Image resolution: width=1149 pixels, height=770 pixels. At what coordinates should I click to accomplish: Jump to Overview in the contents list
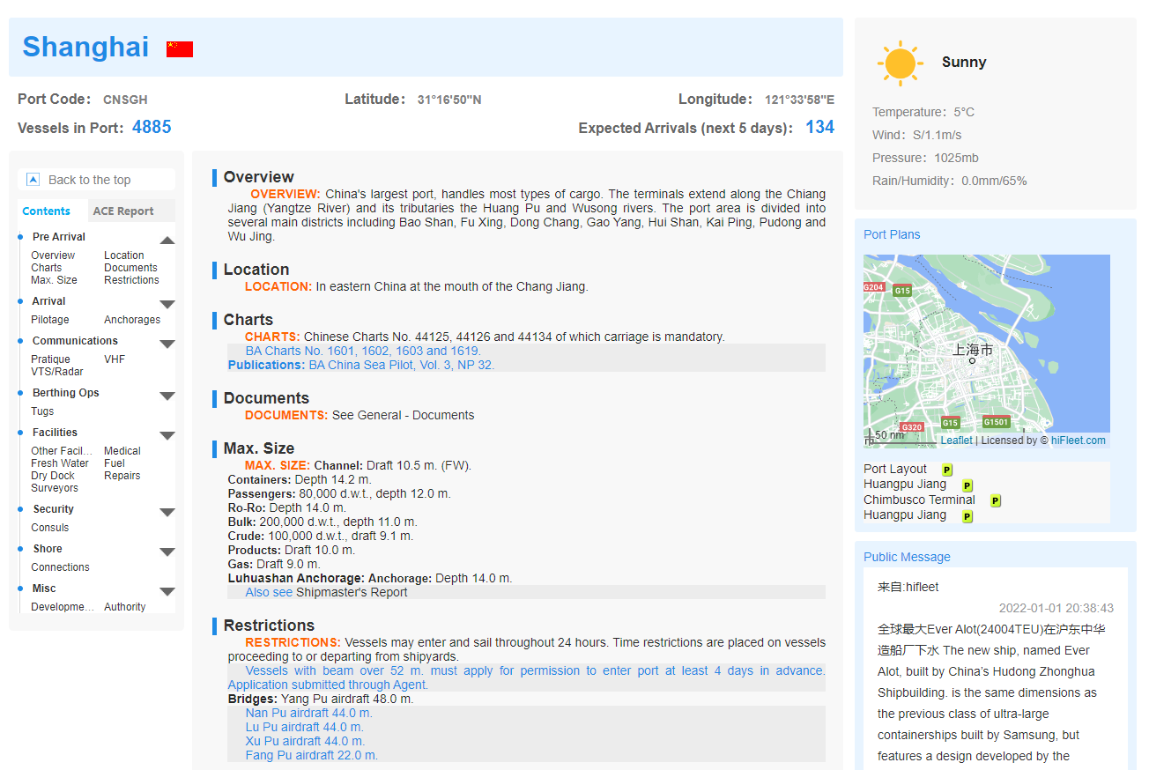(53, 255)
